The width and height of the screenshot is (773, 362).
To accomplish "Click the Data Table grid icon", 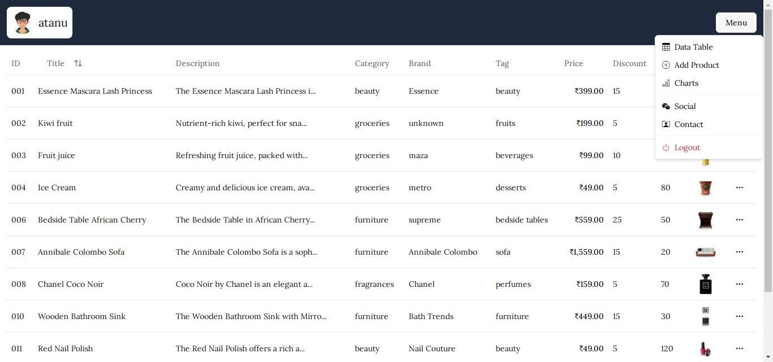I will (666, 47).
